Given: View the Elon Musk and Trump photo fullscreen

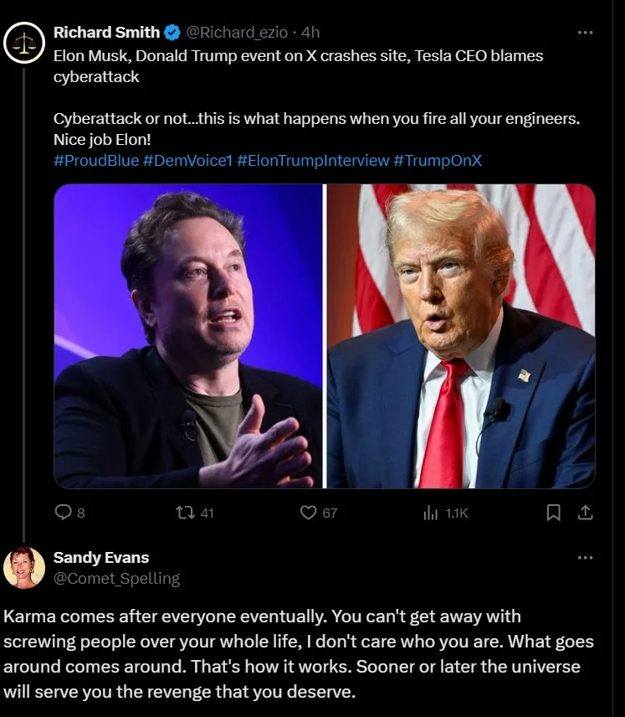Looking at the screenshot, I should pyautogui.click(x=325, y=337).
